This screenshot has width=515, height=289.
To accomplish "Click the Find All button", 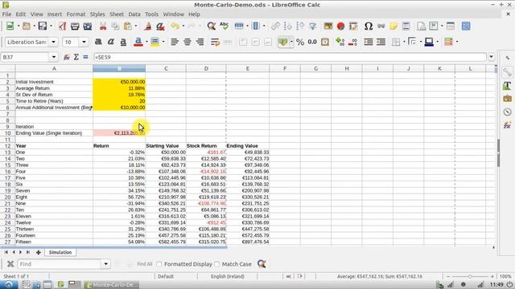I will click(x=145, y=264).
